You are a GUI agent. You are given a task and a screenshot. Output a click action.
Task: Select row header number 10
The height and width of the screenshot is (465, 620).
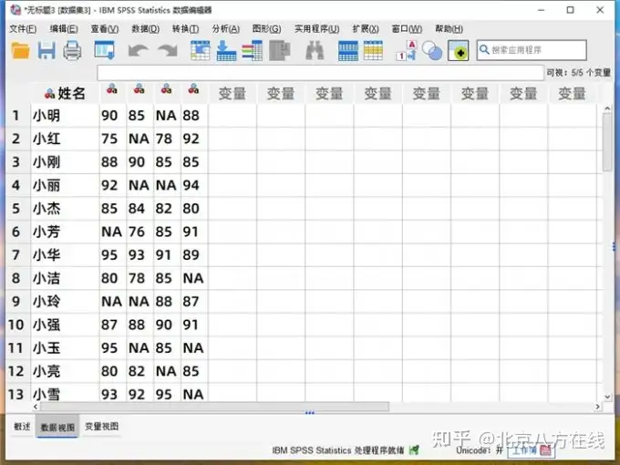point(15,325)
